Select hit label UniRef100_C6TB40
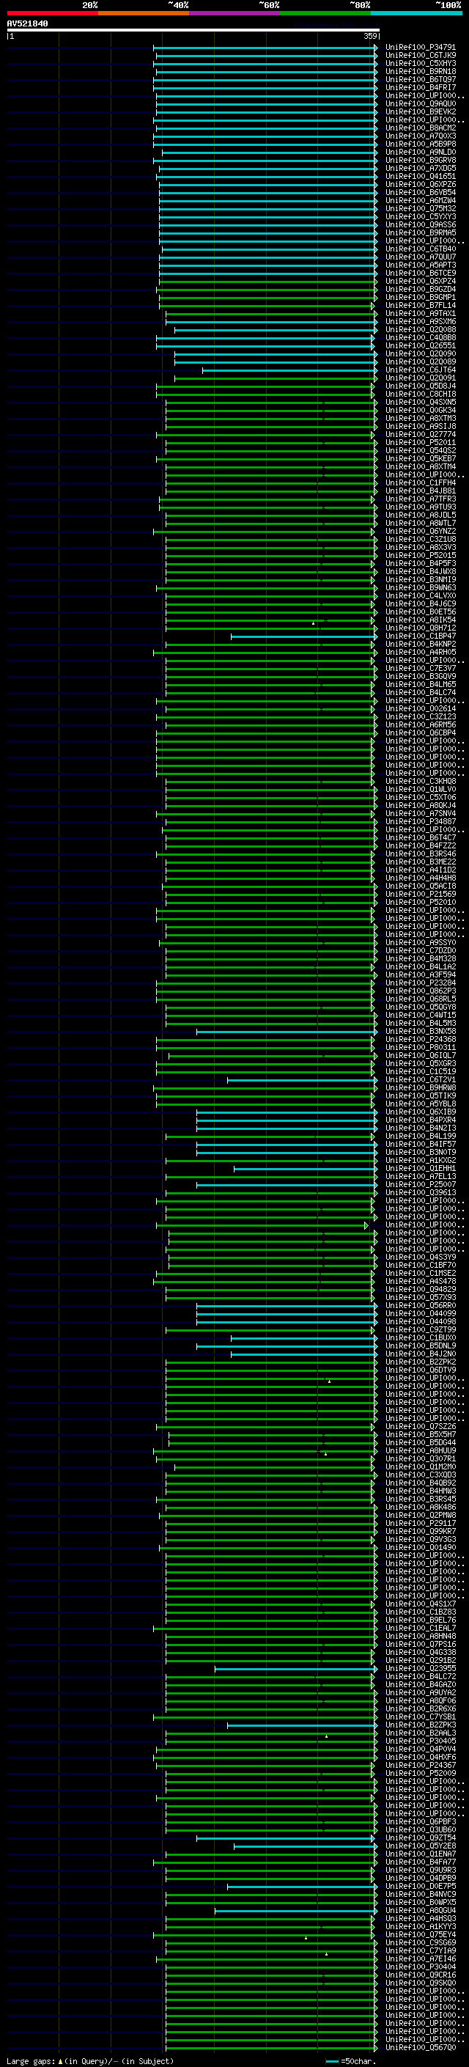469x2067 pixels. tap(420, 249)
